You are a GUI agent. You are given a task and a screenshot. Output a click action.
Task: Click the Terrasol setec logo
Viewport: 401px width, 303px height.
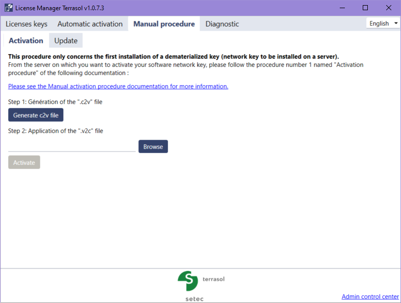201,286
